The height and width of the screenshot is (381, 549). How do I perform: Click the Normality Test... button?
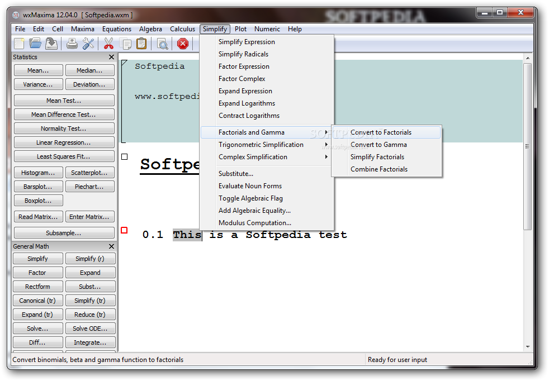[x=64, y=128]
